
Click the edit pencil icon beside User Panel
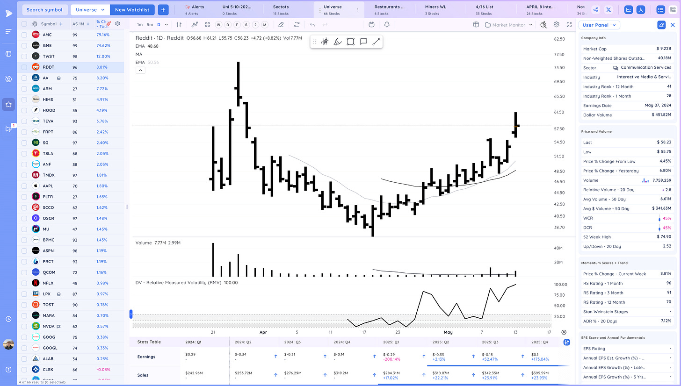661,25
